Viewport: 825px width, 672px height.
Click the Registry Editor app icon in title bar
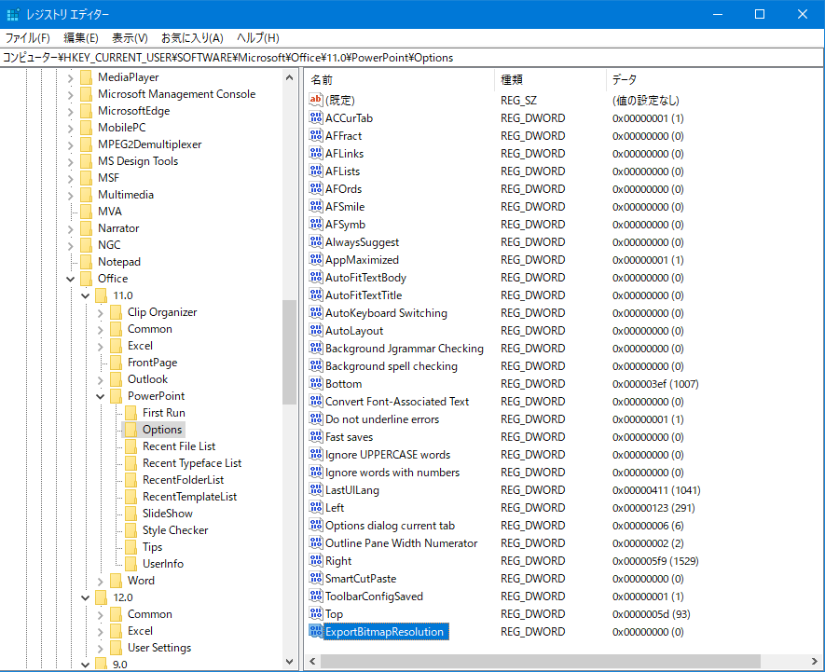coord(13,14)
